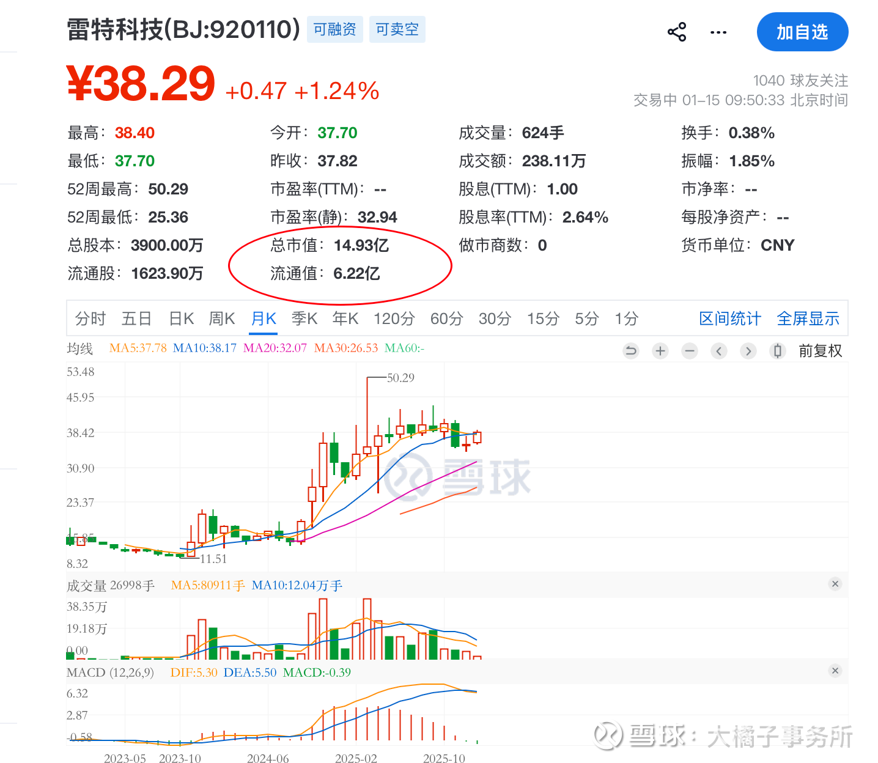Click the 成交量 value 624手
878x763 pixels.
(x=543, y=133)
